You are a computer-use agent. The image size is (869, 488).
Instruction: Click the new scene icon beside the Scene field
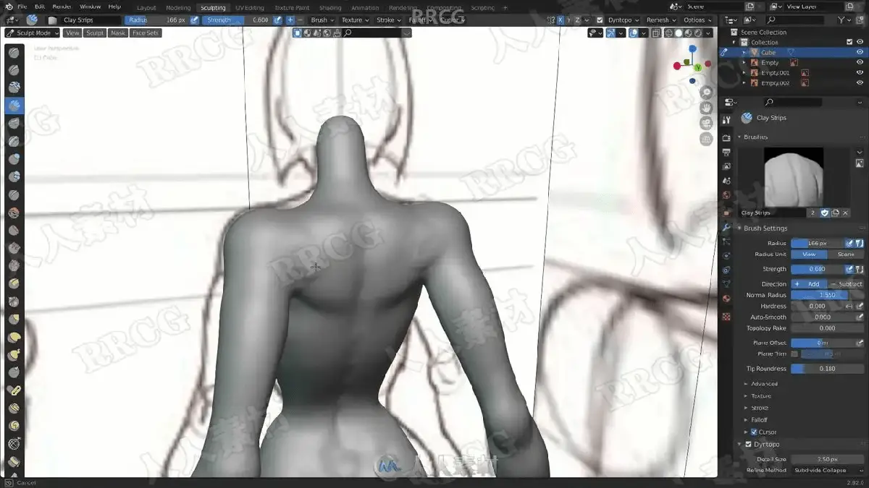tap(750, 7)
